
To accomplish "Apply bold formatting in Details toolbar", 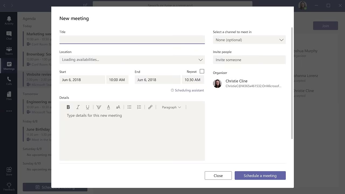I will [68, 107].
